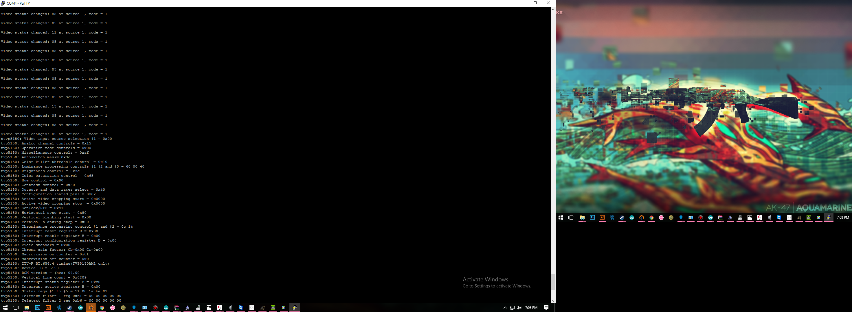Click "Video input source selection #1 = 0x00" line
The image size is (852, 312).
click(x=56, y=139)
